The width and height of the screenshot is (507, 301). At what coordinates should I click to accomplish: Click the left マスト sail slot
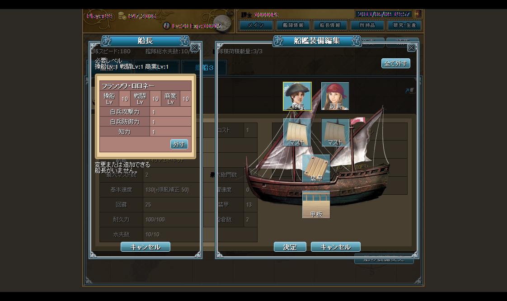click(297, 132)
